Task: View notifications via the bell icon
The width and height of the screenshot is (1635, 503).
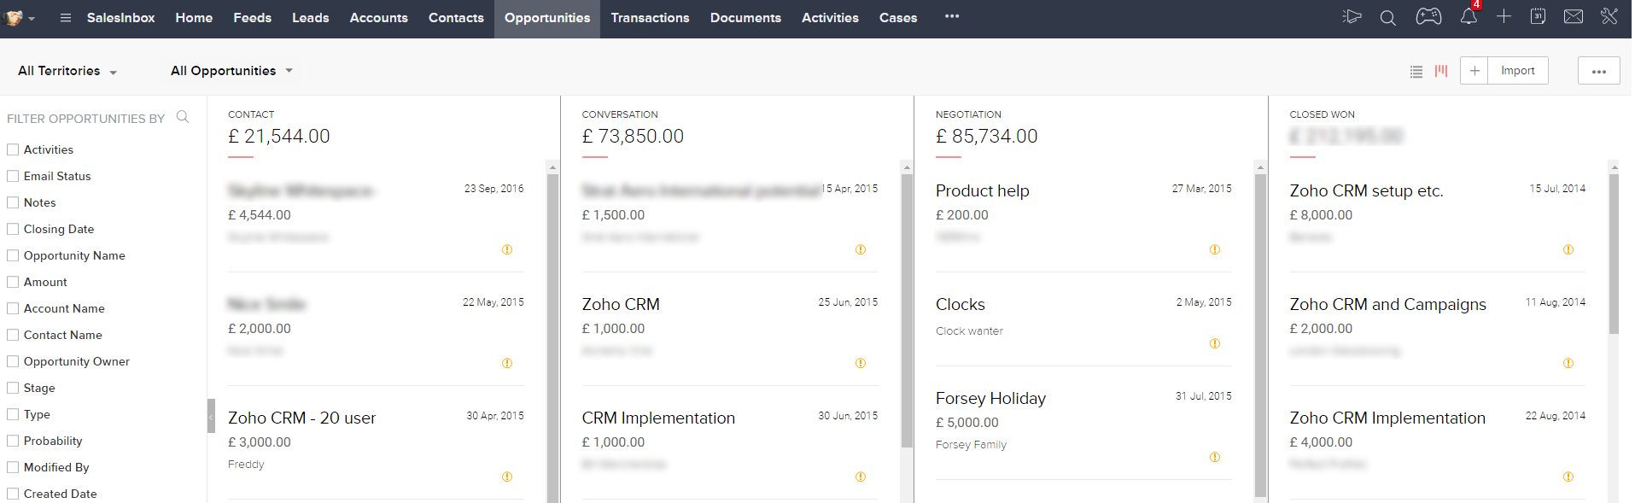Action: 1469,16
